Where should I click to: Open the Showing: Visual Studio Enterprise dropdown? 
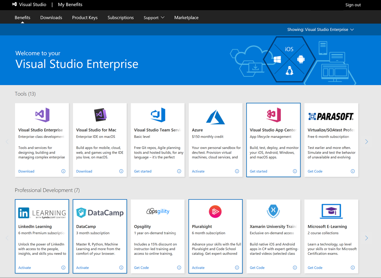[x=320, y=29]
